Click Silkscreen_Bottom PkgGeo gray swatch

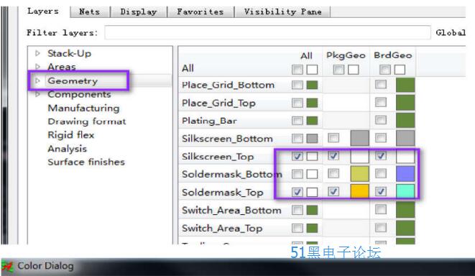click(x=359, y=138)
